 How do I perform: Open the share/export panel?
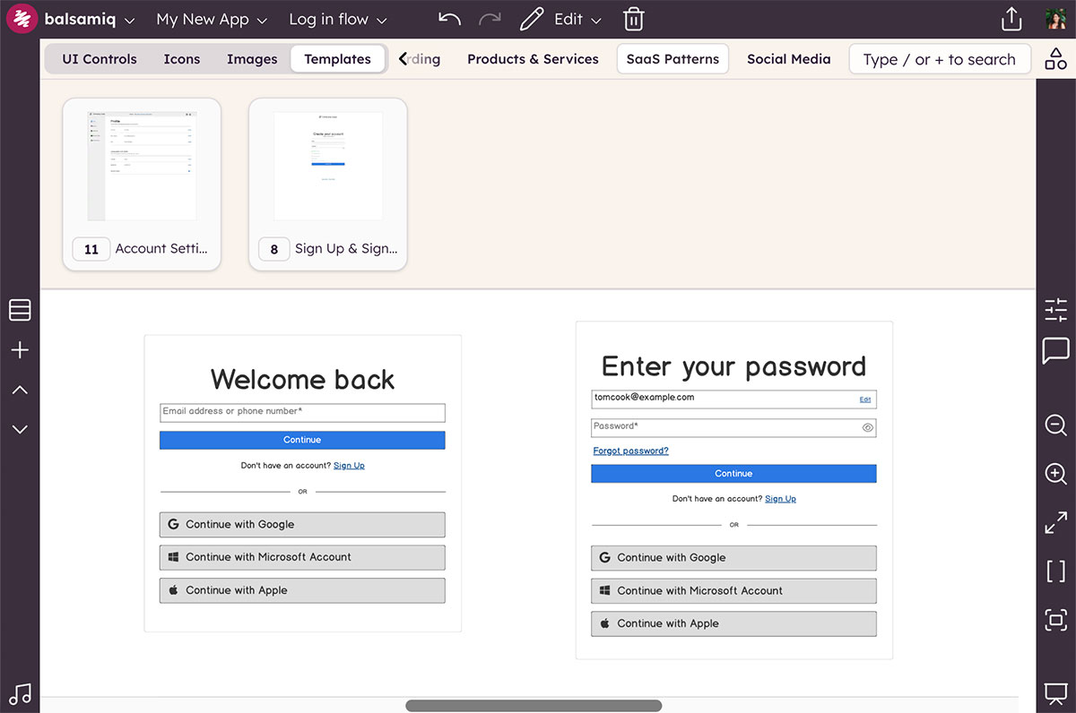1011,18
